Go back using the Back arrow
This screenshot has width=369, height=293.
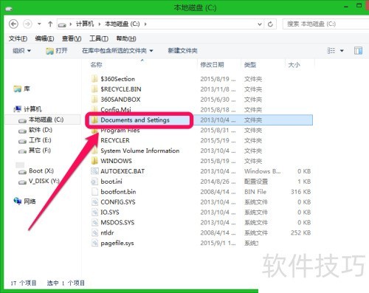click(x=13, y=24)
